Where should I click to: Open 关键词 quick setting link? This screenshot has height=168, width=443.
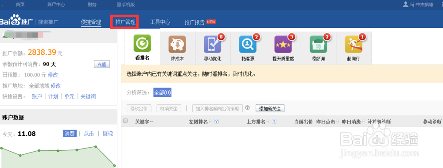pyautogui.click(x=88, y=96)
